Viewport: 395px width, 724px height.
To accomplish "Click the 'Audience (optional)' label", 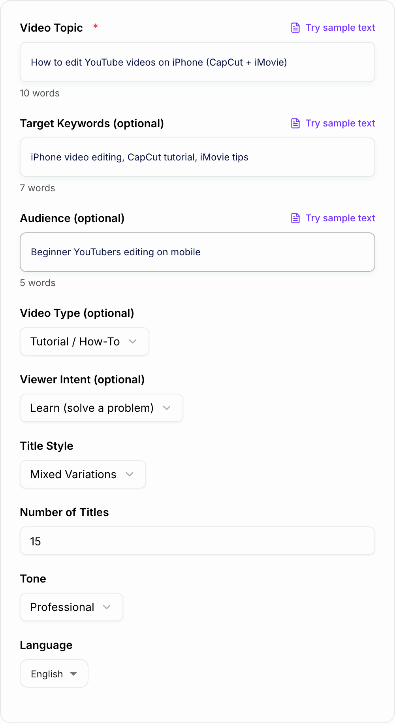I will tap(72, 218).
